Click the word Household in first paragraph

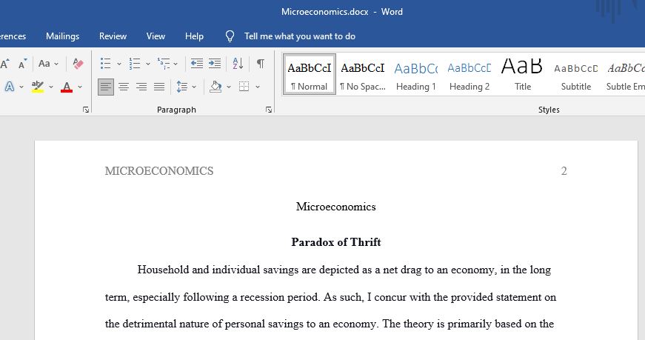pyautogui.click(x=163, y=270)
